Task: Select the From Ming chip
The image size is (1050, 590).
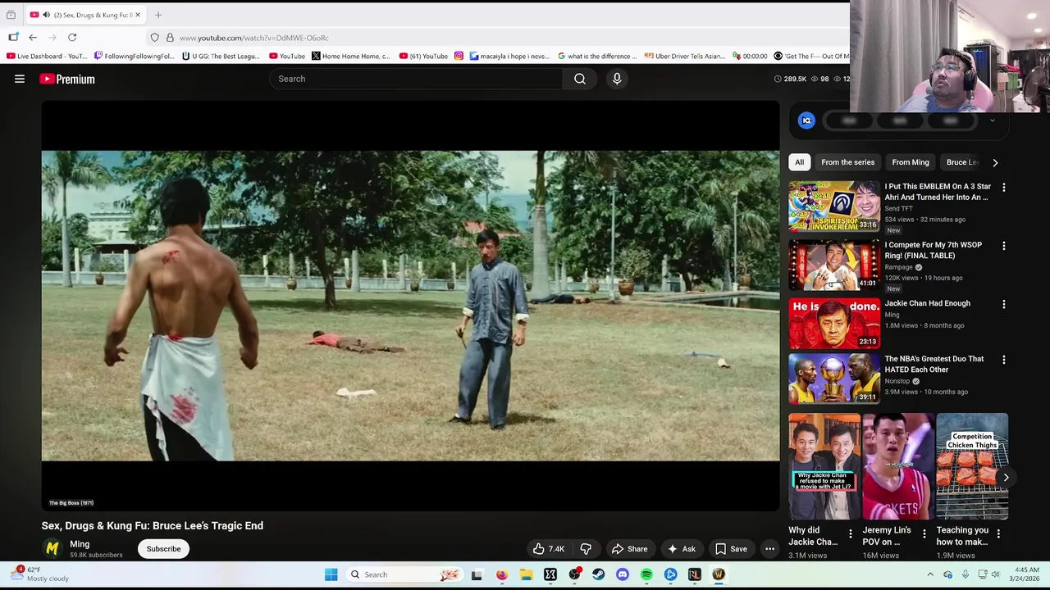Action: 911,162
